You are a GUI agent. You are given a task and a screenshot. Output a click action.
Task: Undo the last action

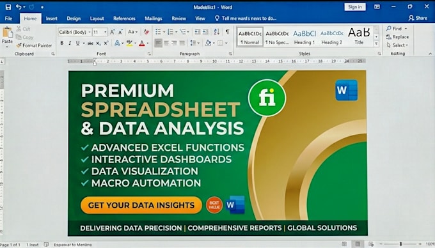click(19, 7)
